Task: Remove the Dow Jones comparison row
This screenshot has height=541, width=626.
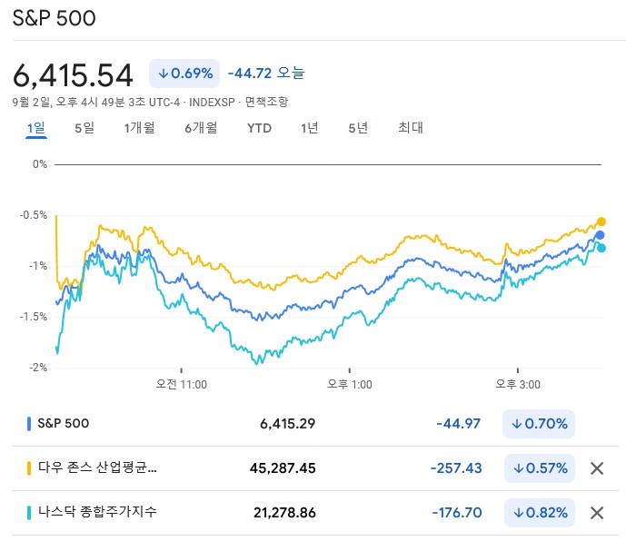Action: coord(597,468)
